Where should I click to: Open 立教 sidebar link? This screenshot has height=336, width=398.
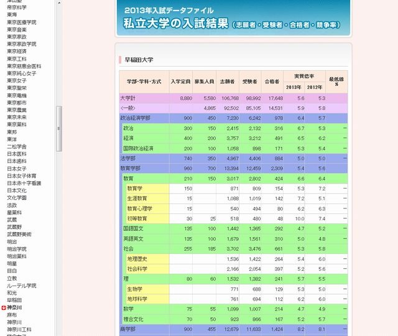point(12,278)
